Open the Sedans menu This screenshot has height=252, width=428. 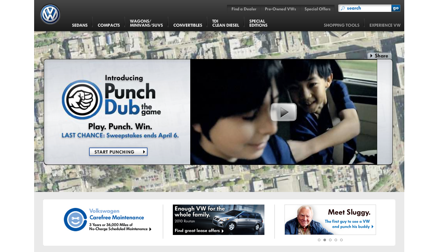(80, 25)
